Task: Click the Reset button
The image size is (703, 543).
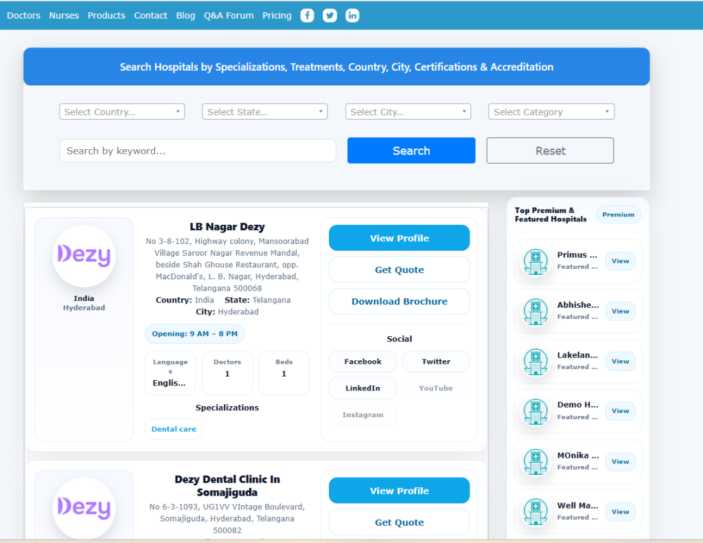Action: (x=550, y=151)
